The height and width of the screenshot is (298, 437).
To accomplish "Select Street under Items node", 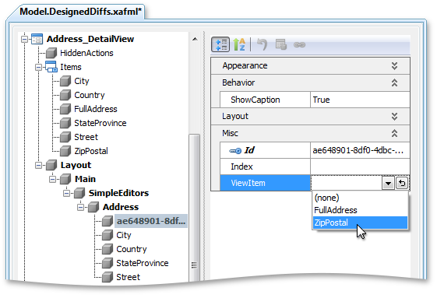I will [86, 137].
